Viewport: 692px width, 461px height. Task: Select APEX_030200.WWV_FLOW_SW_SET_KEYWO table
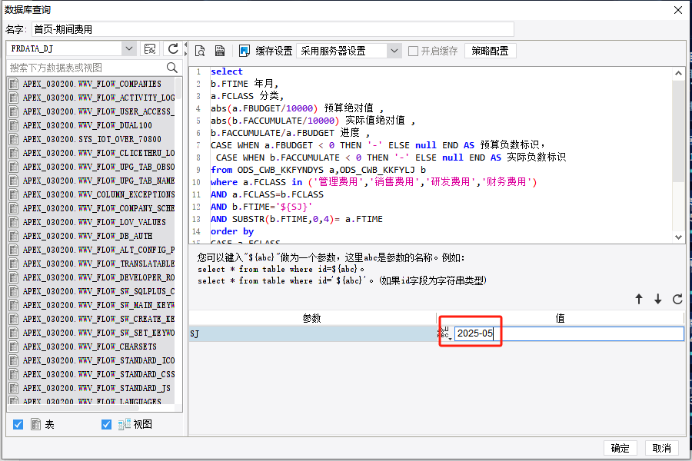coord(99,333)
